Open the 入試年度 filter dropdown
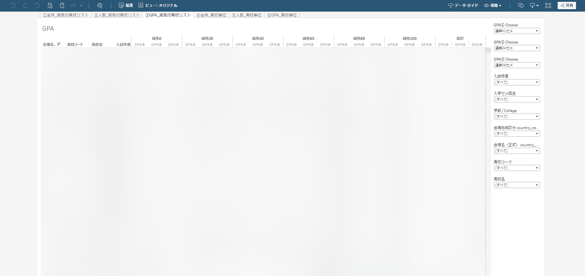This screenshot has width=585, height=276. [517, 82]
